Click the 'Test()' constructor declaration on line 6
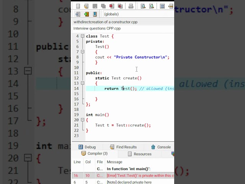This screenshot has height=184, width=245. tap(102, 47)
